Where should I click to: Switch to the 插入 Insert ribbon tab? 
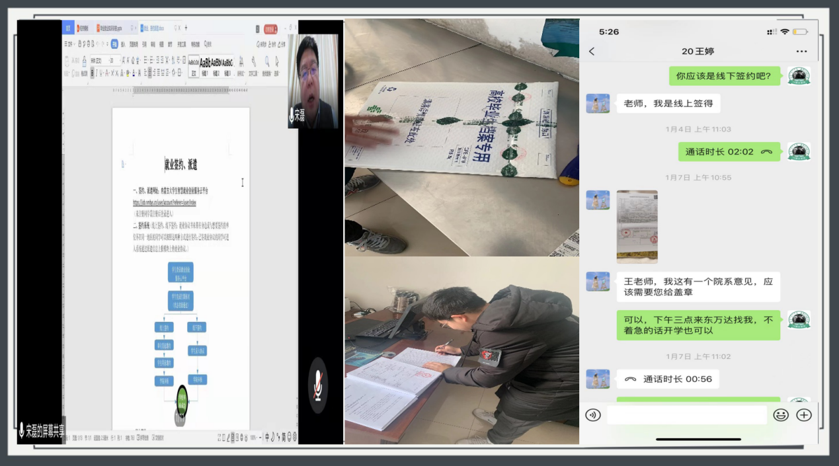[x=123, y=44]
